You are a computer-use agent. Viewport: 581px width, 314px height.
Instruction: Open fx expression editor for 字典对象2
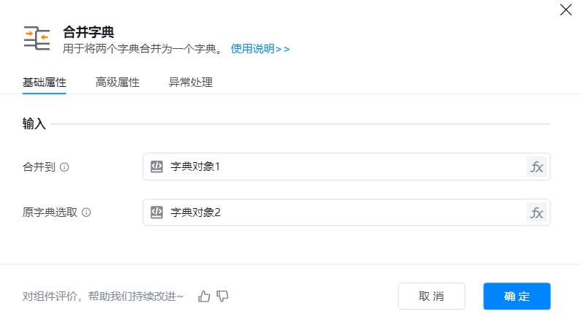(536, 212)
